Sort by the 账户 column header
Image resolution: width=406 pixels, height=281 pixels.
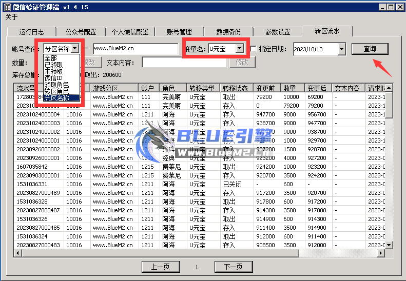[149, 88]
